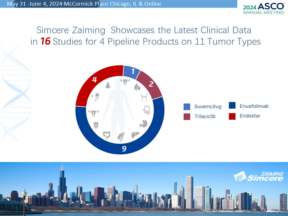Click the "May 31 -June 4, 2024" date text
The image size is (288, 216).
pos(35,4)
